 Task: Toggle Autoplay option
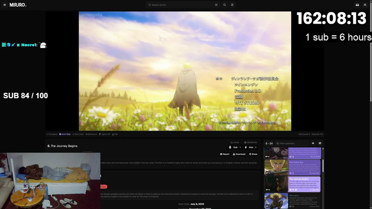click(x=52, y=134)
